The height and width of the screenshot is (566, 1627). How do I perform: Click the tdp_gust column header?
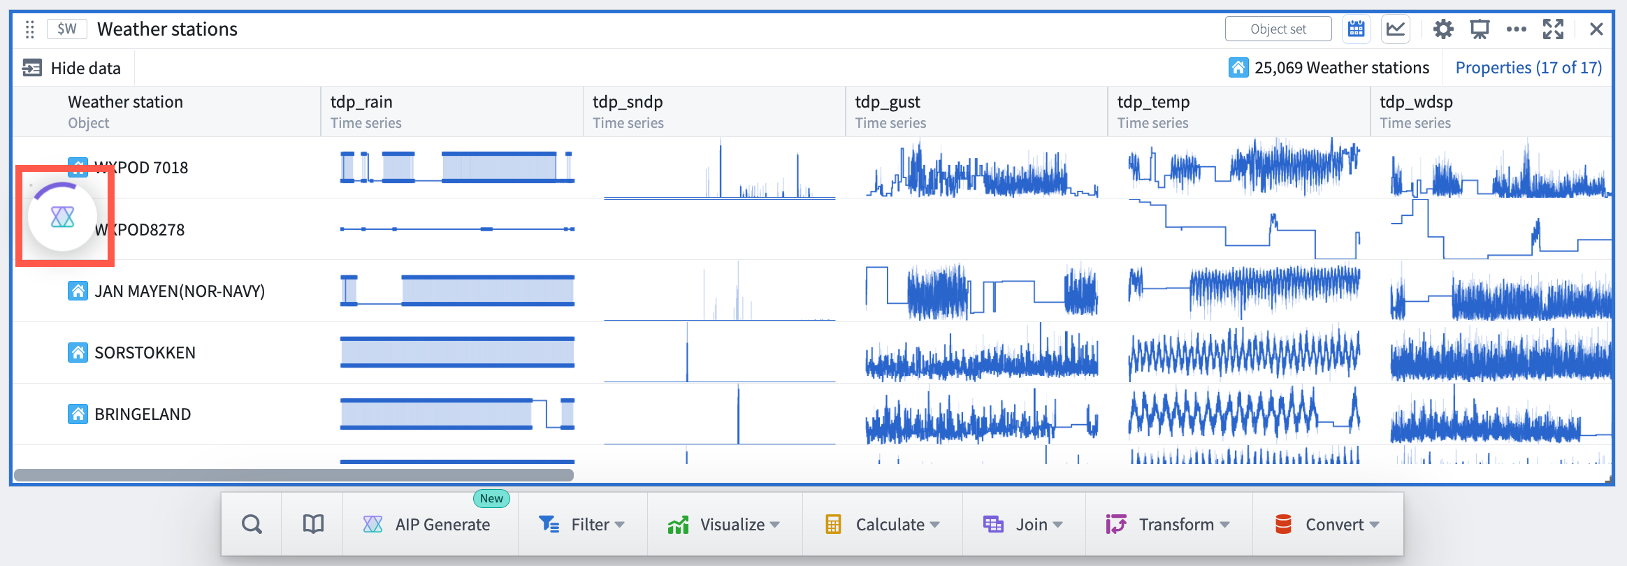point(976,112)
